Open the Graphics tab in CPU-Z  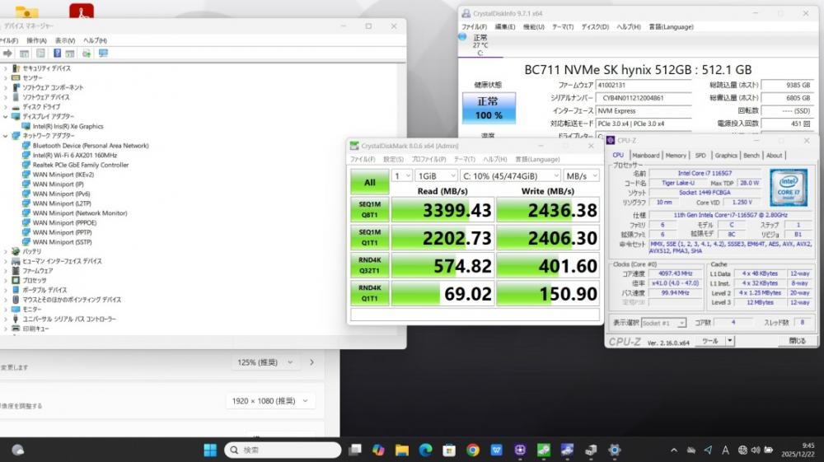[726, 155]
